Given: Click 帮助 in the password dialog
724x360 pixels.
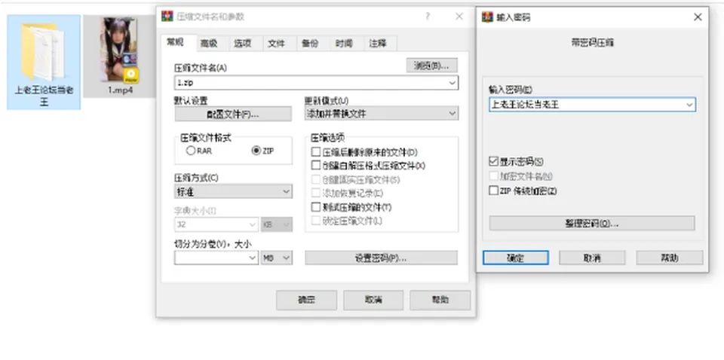Looking at the screenshot, I should coord(670,258).
